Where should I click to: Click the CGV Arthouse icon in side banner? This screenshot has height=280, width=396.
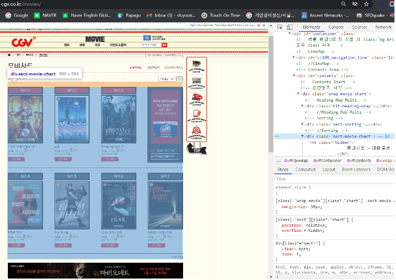click(197, 83)
